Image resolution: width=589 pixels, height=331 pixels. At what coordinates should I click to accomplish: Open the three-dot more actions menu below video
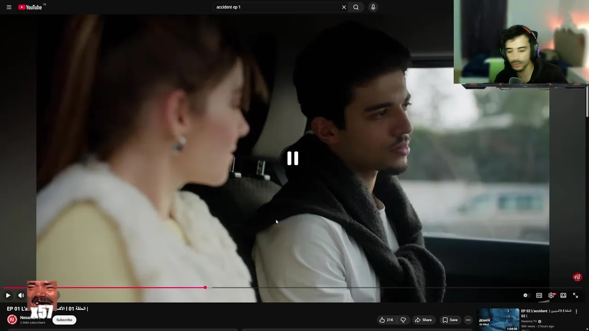click(x=468, y=320)
